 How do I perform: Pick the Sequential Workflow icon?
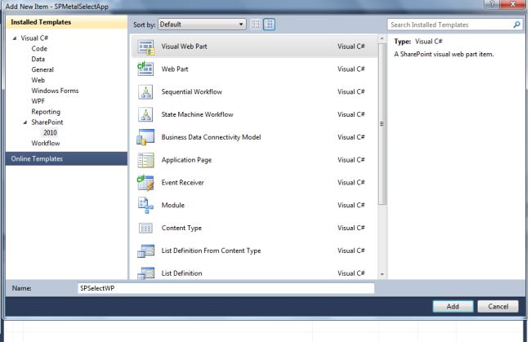[146, 92]
